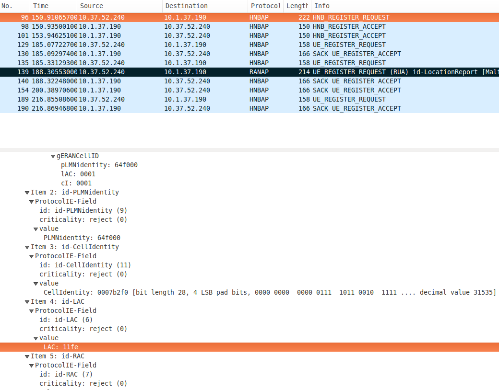Select id: id-CellIdentity (11) line
499x390 pixels.
coord(85,265)
